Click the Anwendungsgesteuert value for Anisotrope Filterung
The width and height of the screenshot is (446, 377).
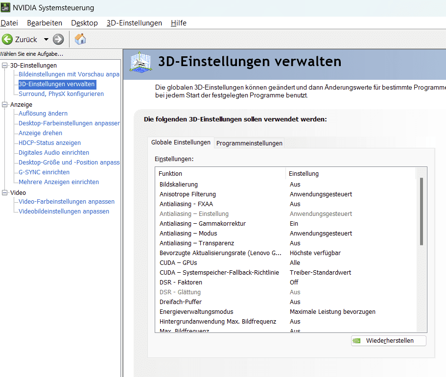pos(321,194)
